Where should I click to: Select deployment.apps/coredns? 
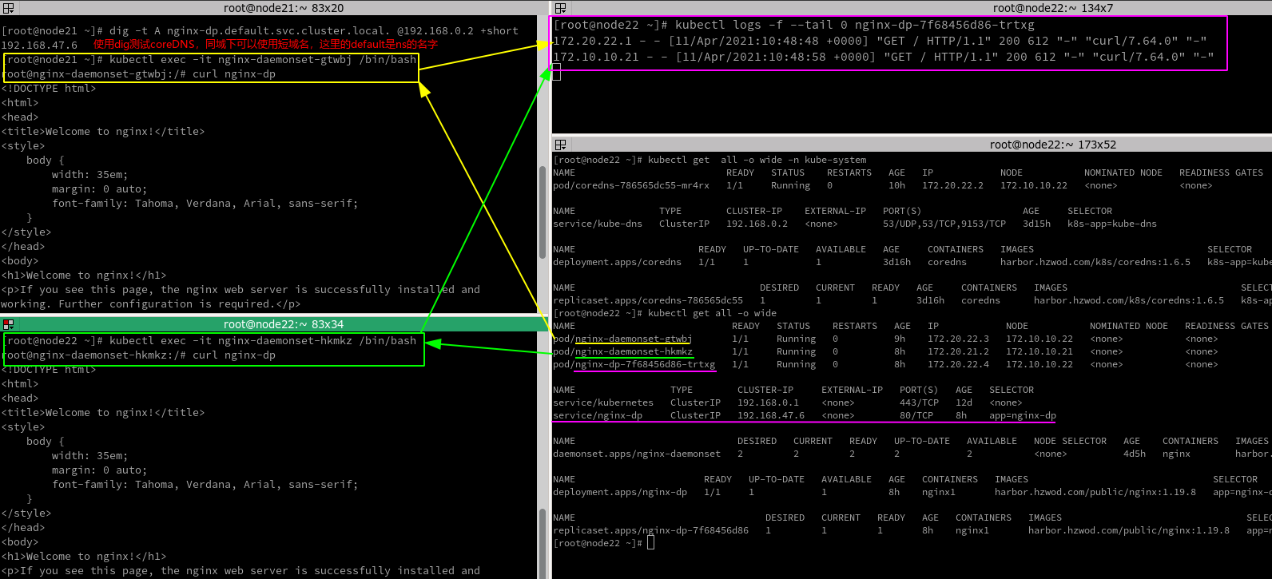click(617, 262)
